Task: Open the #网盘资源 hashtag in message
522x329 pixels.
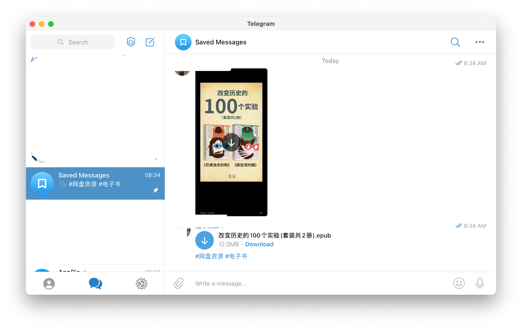Action: [x=209, y=256]
